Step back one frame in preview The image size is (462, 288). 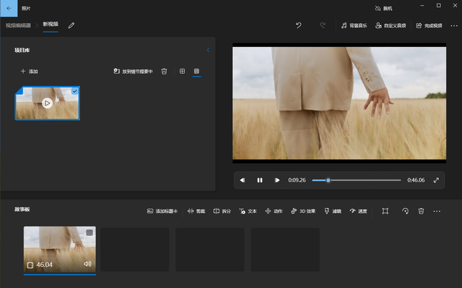pos(243,180)
